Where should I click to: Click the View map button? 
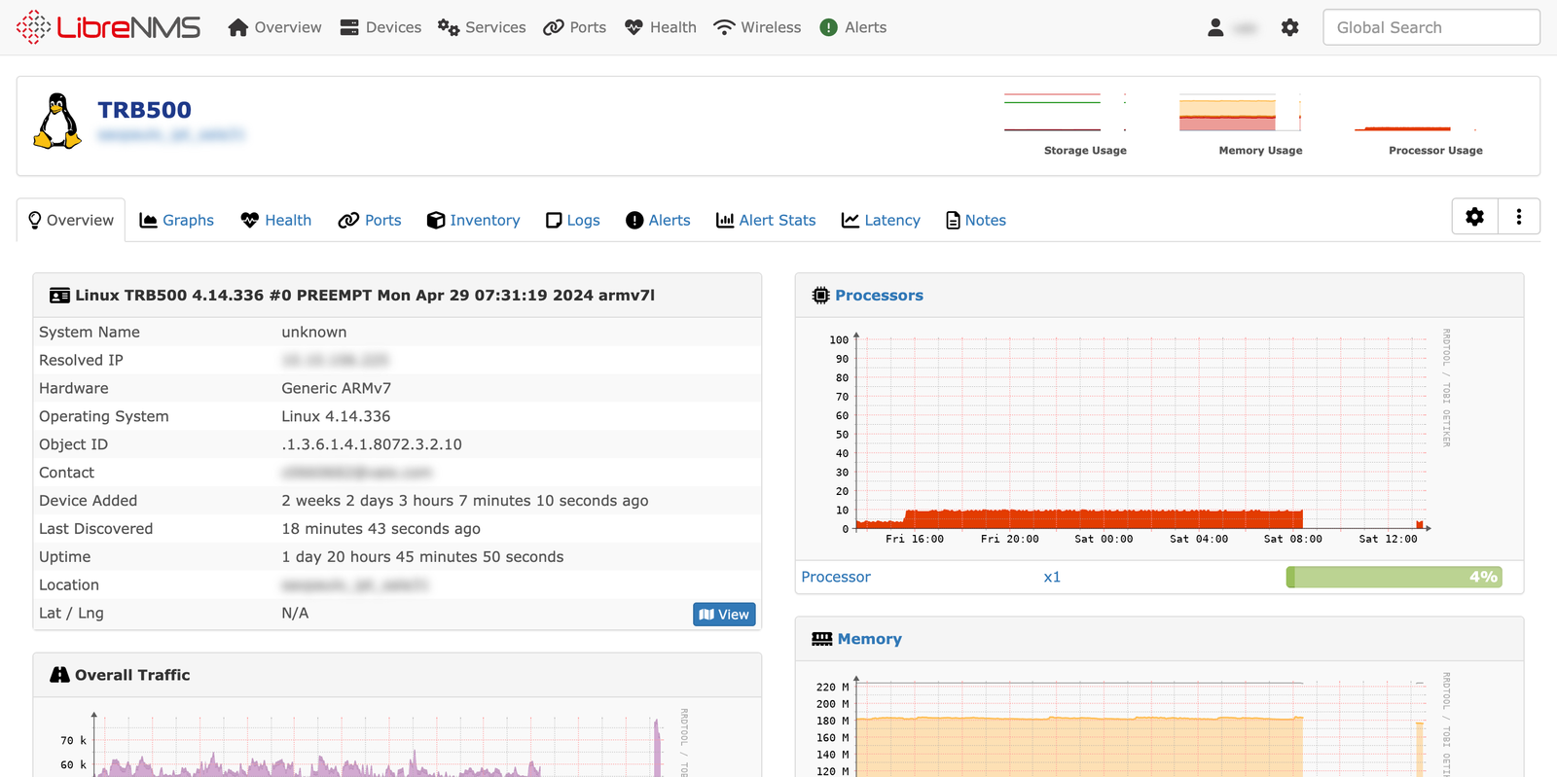click(724, 615)
